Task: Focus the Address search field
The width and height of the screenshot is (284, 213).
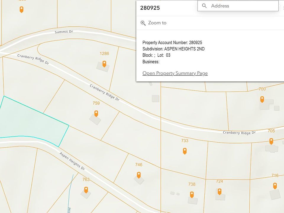Action: [x=238, y=6]
